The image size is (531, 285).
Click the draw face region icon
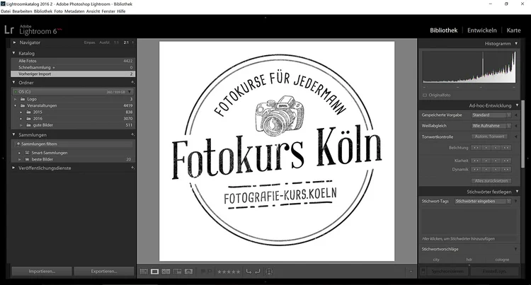tap(269, 272)
